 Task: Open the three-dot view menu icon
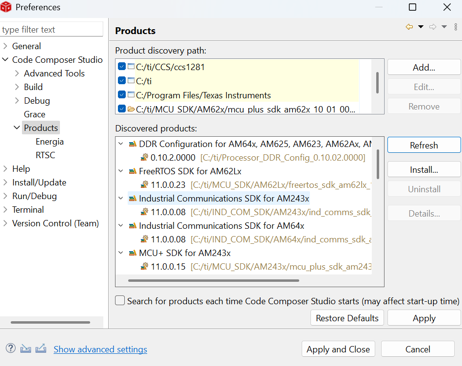pyautogui.click(x=456, y=27)
